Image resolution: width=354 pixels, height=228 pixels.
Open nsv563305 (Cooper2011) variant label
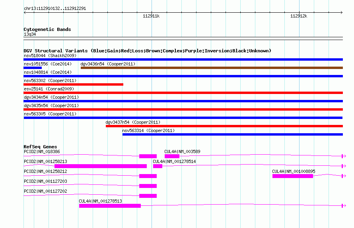[50, 114]
